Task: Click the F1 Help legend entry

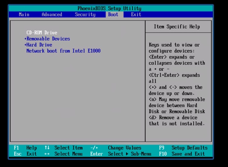Action: (25, 148)
